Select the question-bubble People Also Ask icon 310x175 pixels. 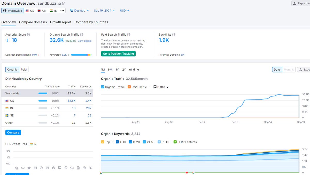(x=60, y=168)
